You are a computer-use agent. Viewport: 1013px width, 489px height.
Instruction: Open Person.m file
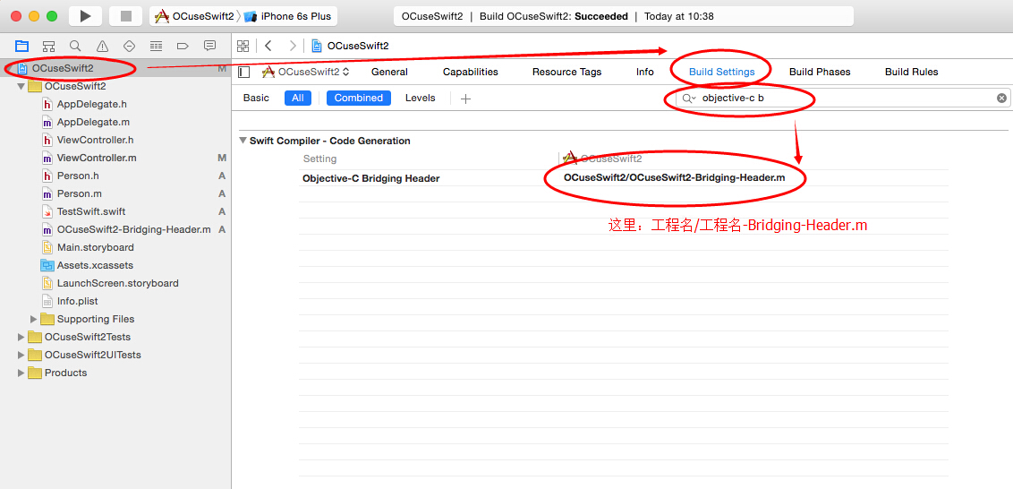tap(79, 194)
